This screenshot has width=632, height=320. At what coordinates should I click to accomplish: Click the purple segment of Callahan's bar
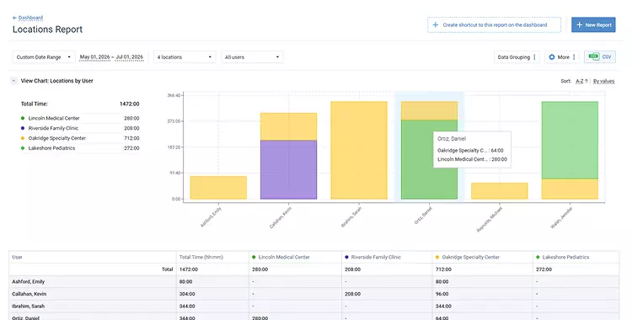pos(288,169)
